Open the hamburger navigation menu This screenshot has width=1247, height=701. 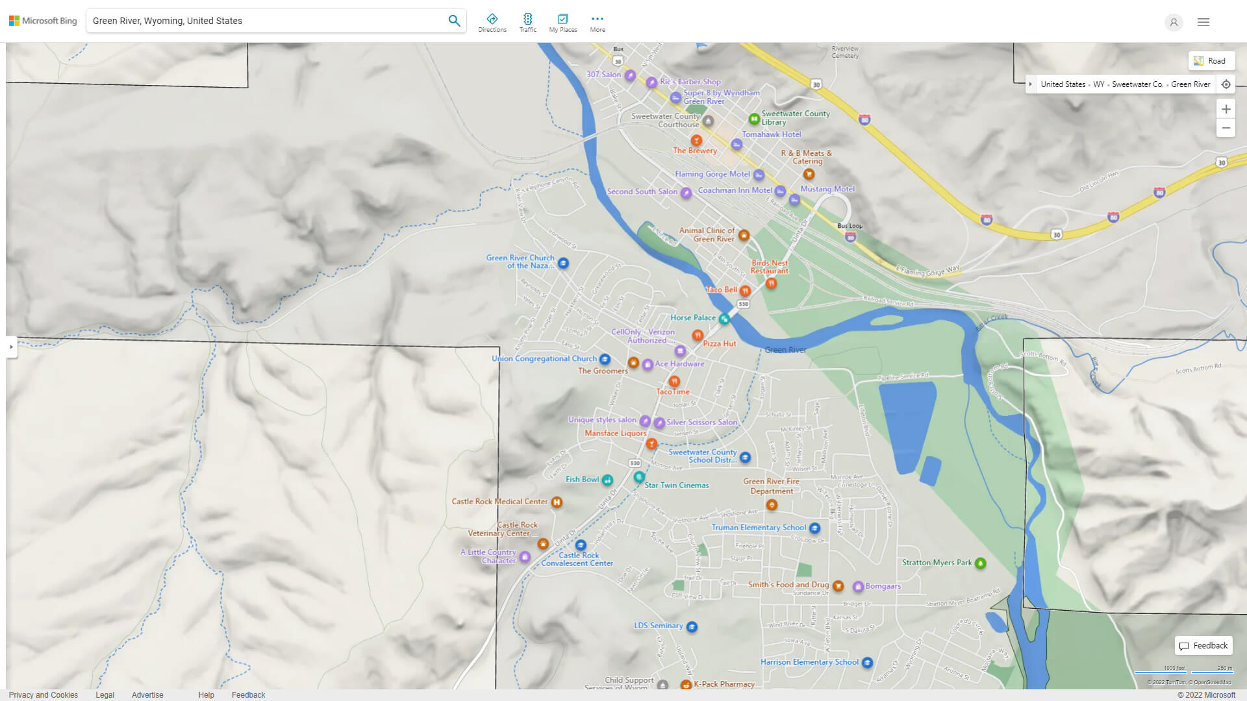1203,21
